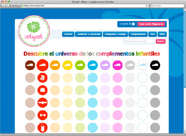Screen dimensions: 186x136
Task: Select the red bow tie icon
Action: [x=42, y=115]
